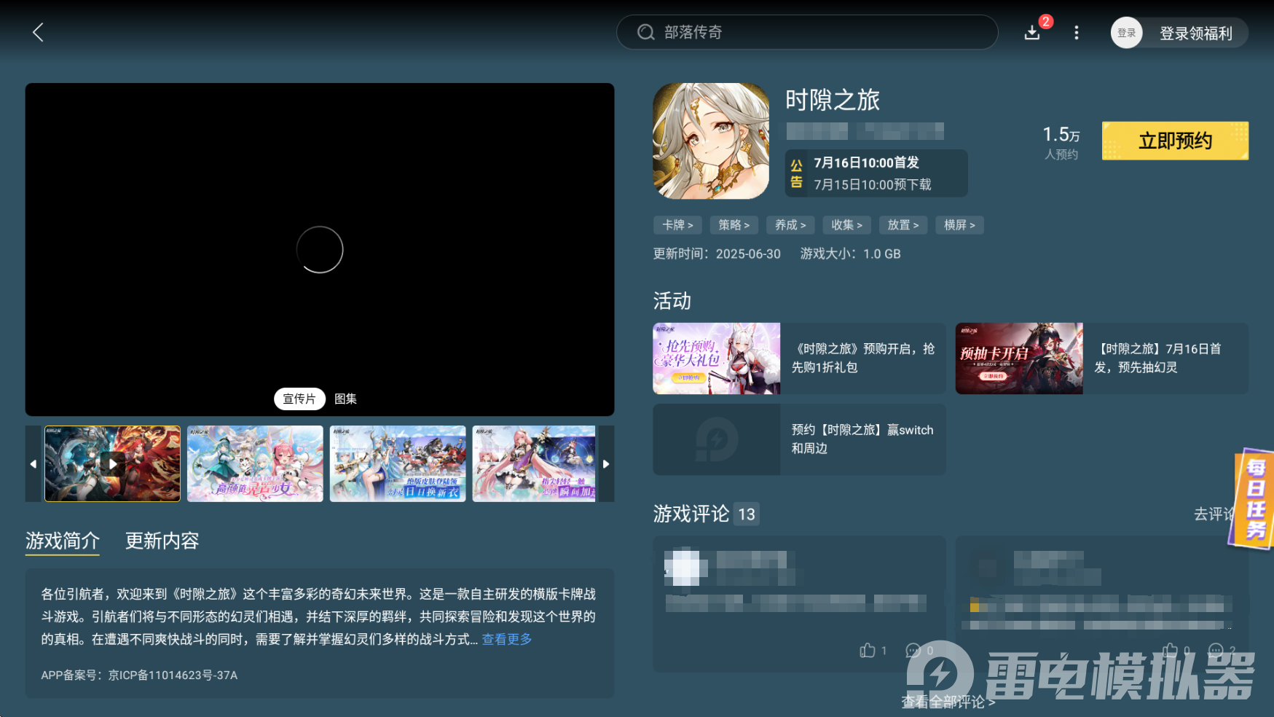Open the 赢switch和周边 activity card
This screenshot has width=1274, height=717.
(799, 439)
